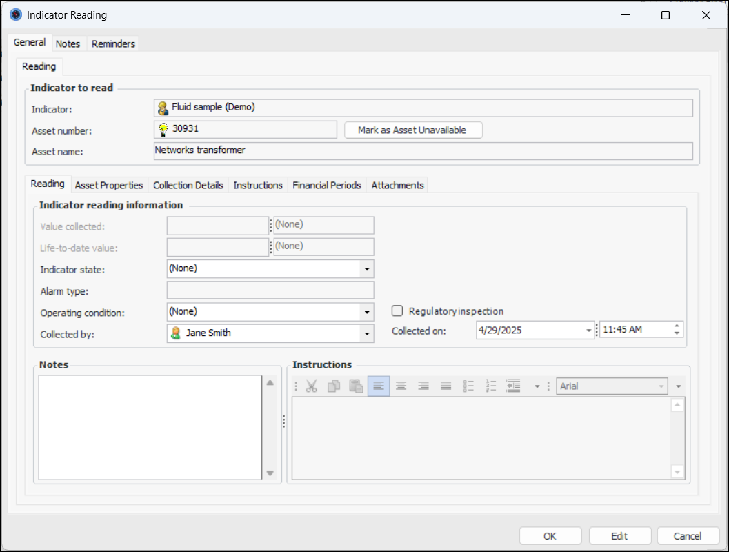Image resolution: width=729 pixels, height=552 pixels.
Task: Apply center alignment to instructions text
Action: pos(401,386)
